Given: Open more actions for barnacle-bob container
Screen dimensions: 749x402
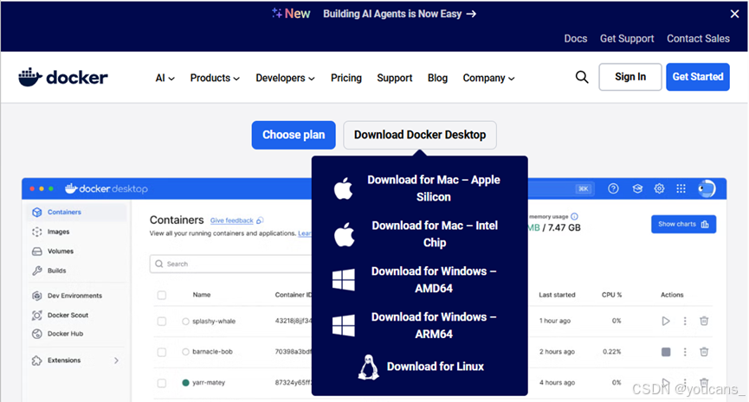Looking at the screenshot, I should click(685, 352).
